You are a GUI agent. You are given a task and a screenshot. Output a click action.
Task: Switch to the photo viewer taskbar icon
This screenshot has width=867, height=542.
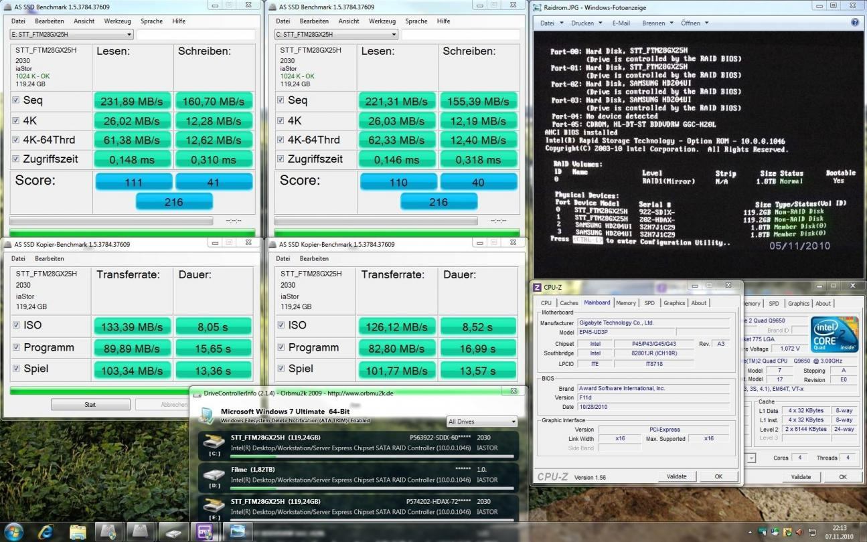pos(237,532)
